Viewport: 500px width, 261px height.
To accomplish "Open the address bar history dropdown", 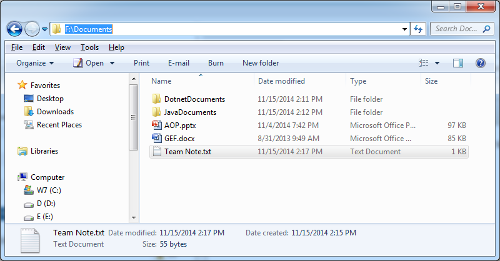I will click(404, 29).
